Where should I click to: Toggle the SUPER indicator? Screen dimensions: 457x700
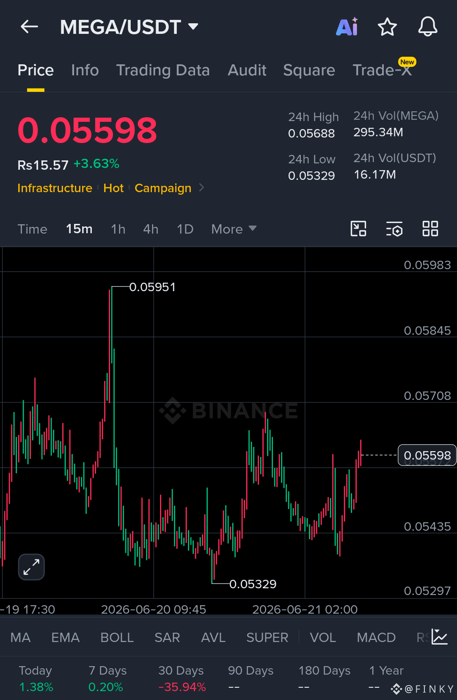(267, 637)
